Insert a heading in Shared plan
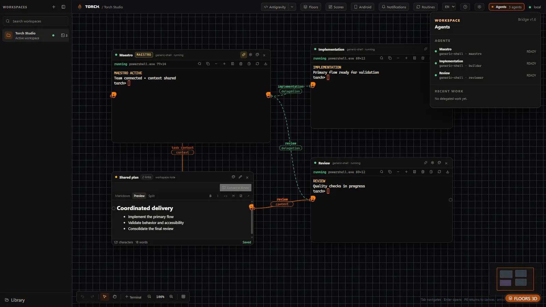Screen dimensions: 546x307 click(x=233, y=196)
